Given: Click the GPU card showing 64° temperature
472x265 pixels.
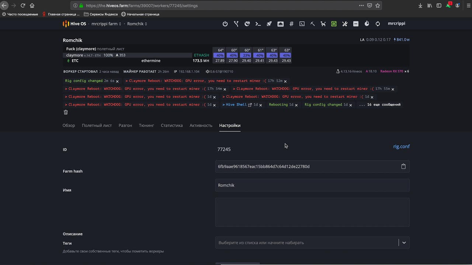Looking at the screenshot, I should (x=220, y=55).
